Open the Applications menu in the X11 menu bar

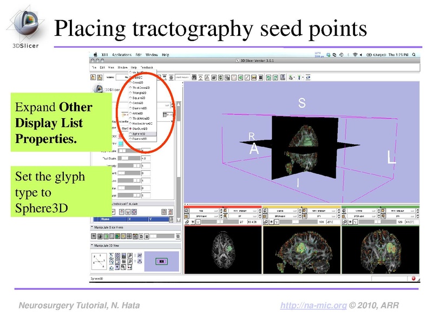[122, 55]
